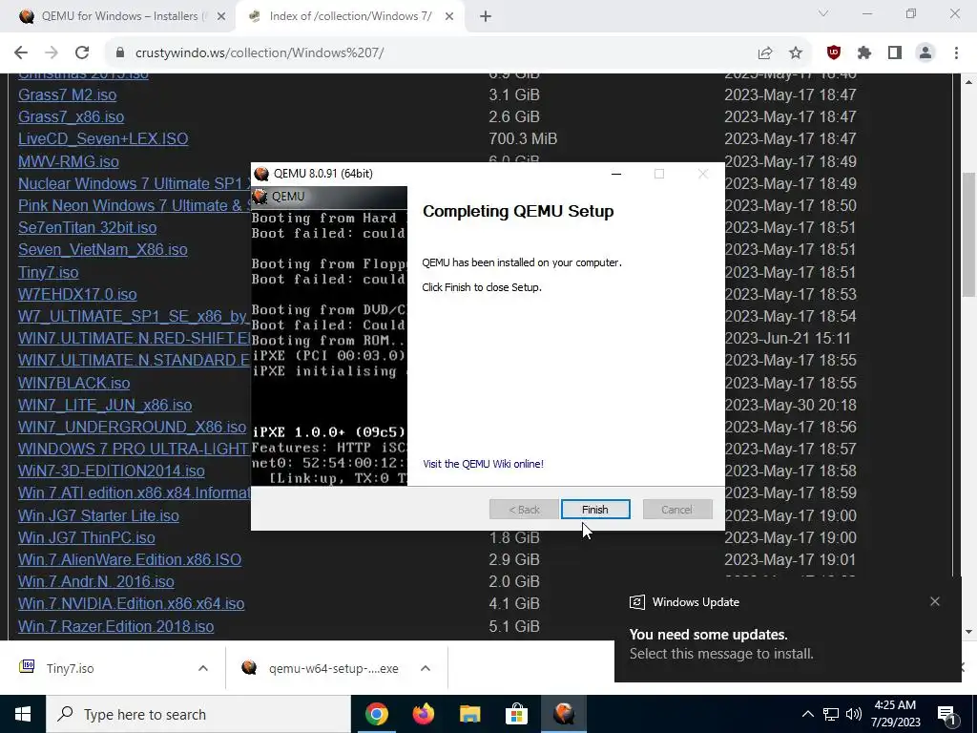Open Win.7.Razer.Edition.2018.iso link
The image size is (977, 733).
[115, 626]
